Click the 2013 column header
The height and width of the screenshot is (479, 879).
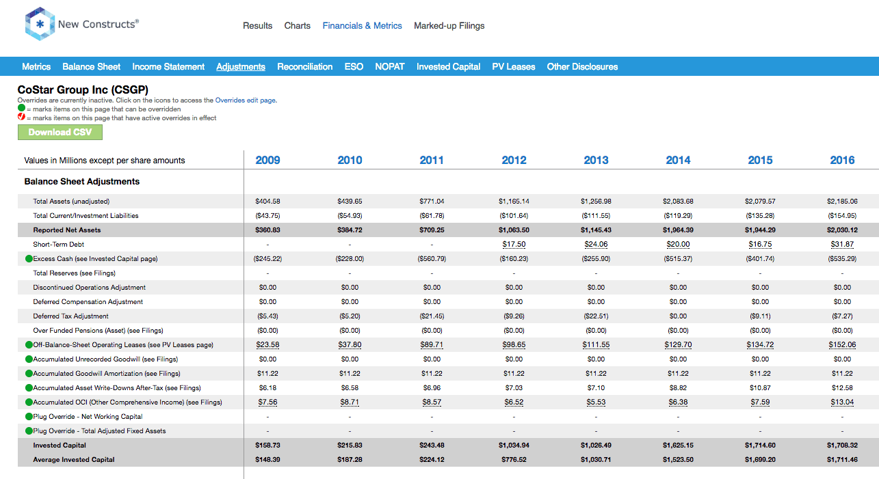tap(596, 161)
